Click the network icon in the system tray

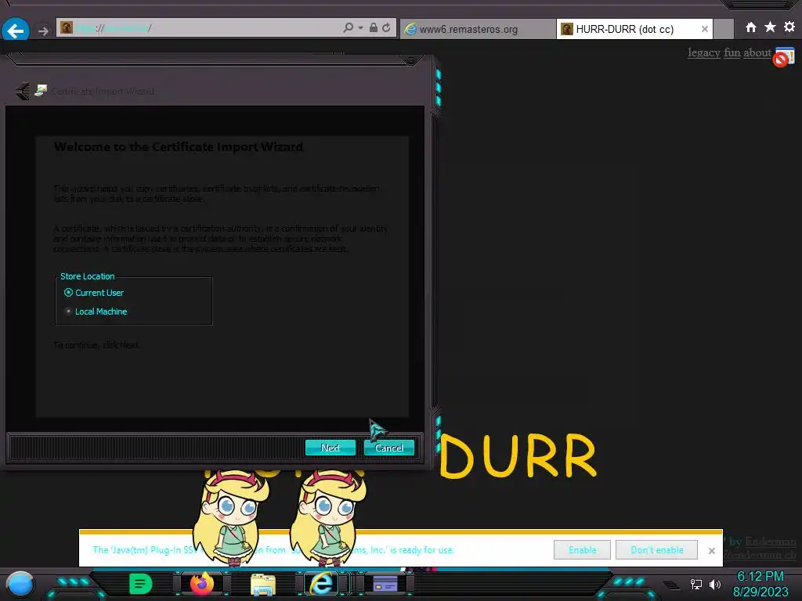click(696, 584)
